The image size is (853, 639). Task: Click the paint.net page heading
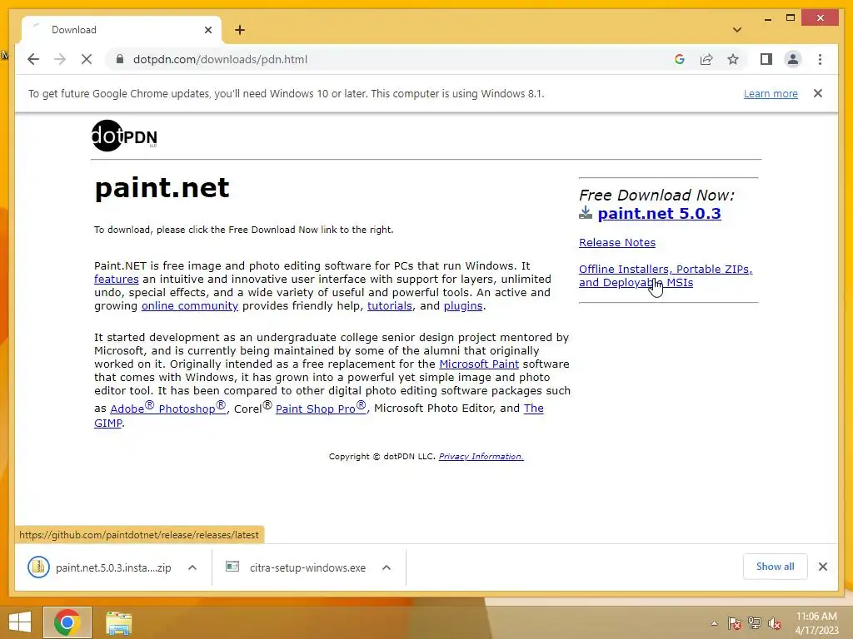coord(162,187)
